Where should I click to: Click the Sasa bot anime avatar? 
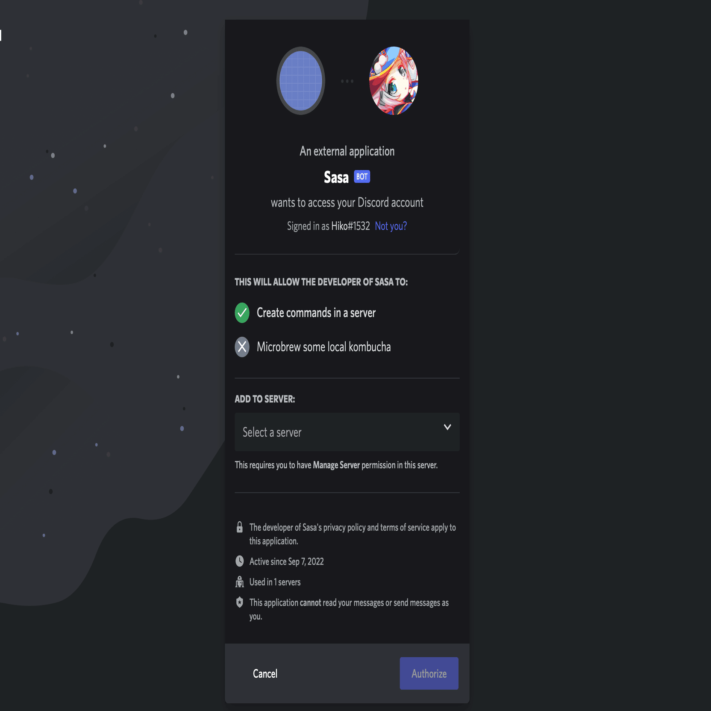[394, 81]
